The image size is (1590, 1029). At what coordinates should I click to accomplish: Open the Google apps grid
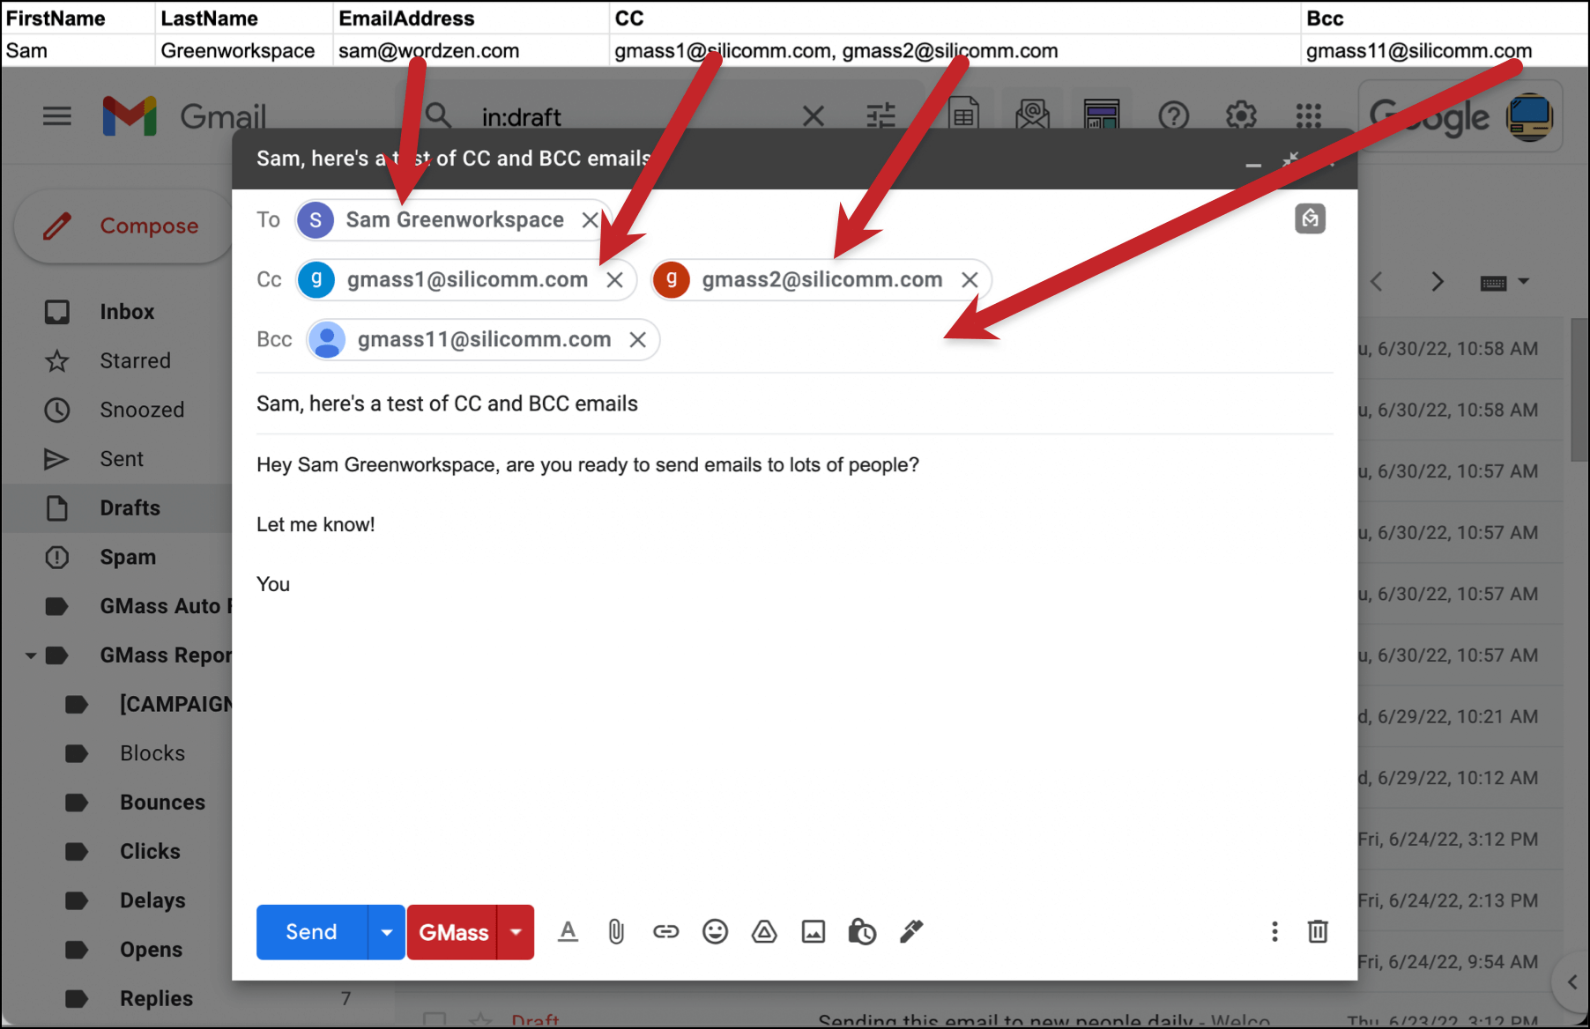tap(1309, 115)
